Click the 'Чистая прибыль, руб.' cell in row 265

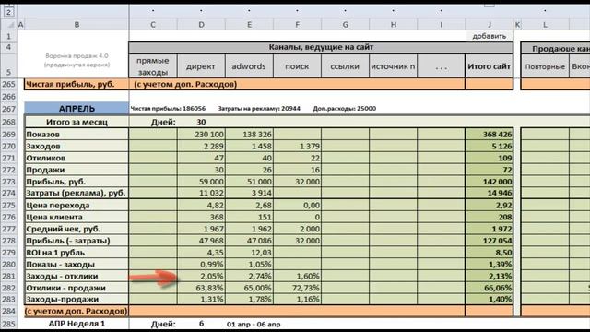[77, 84]
